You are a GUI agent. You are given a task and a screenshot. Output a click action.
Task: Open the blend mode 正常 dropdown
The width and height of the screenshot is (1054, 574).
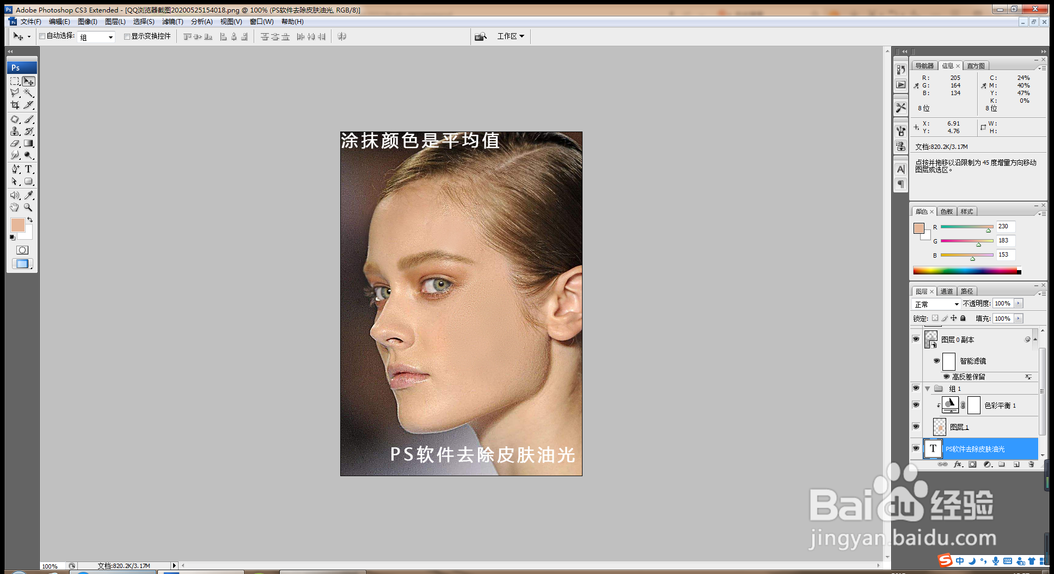pyautogui.click(x=936, y=304)
